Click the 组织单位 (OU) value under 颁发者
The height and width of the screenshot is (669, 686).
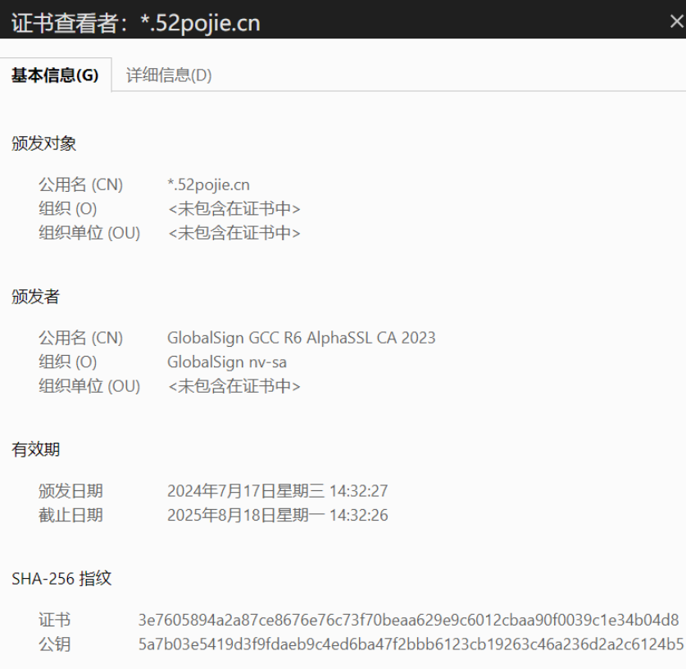point(234,386)
